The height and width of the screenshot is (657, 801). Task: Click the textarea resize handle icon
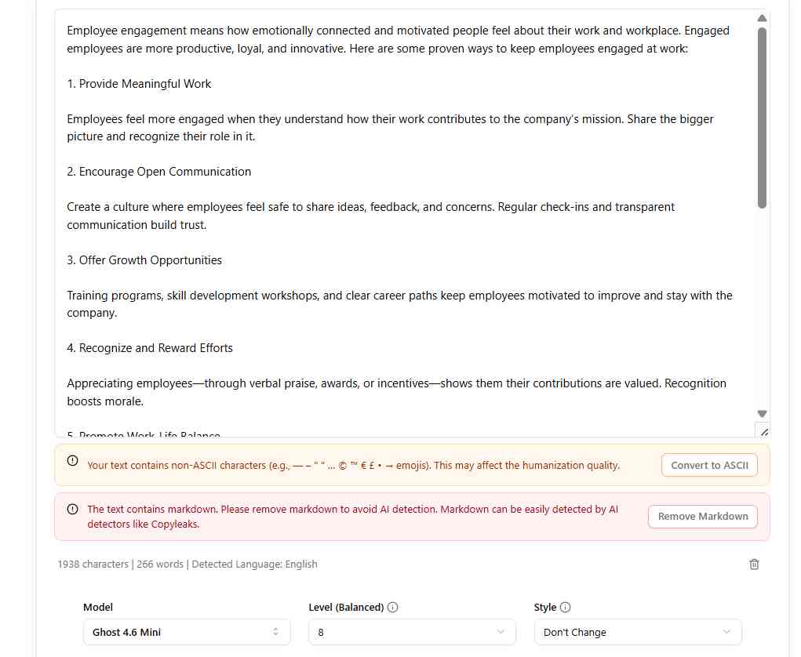click(763, 432)
